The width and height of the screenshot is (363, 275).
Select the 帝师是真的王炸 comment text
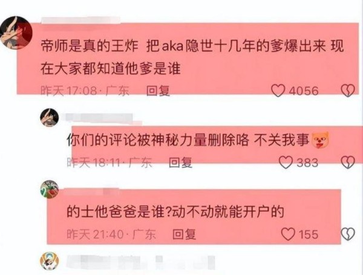click(x=192, y=57)
